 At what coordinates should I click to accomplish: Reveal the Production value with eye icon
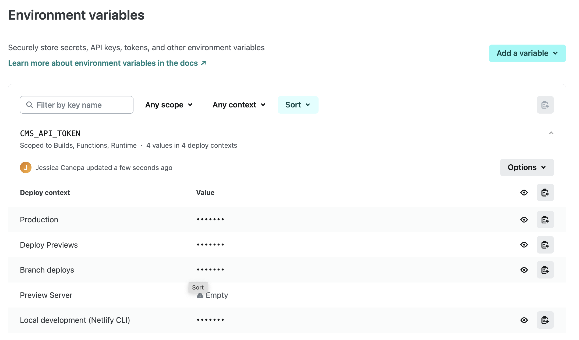click(524, 220)
